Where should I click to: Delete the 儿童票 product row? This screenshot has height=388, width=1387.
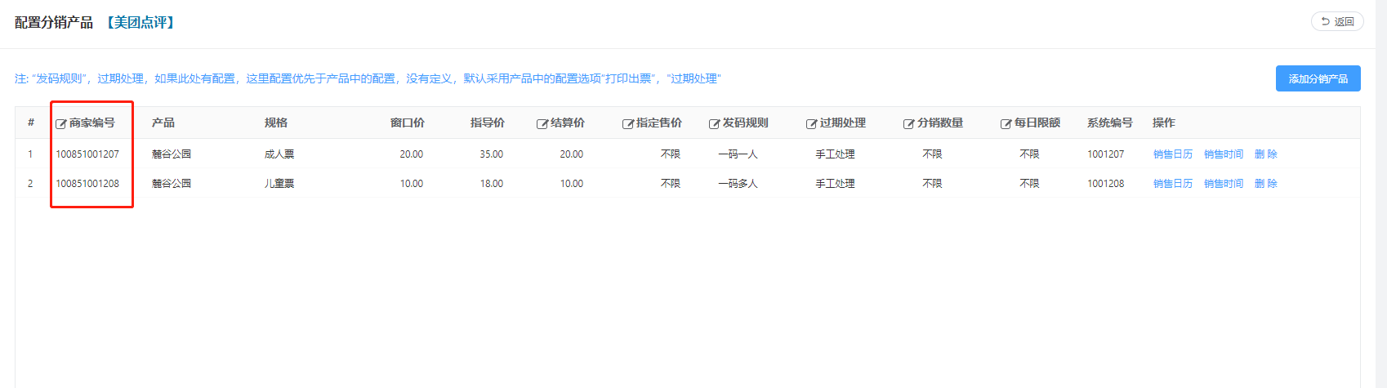[x=1265, y=184]
